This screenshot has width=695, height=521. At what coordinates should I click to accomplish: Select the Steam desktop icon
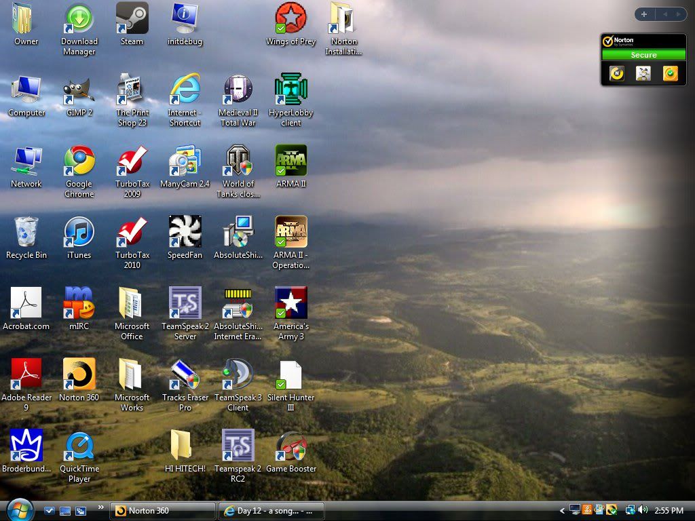point(132,18)
